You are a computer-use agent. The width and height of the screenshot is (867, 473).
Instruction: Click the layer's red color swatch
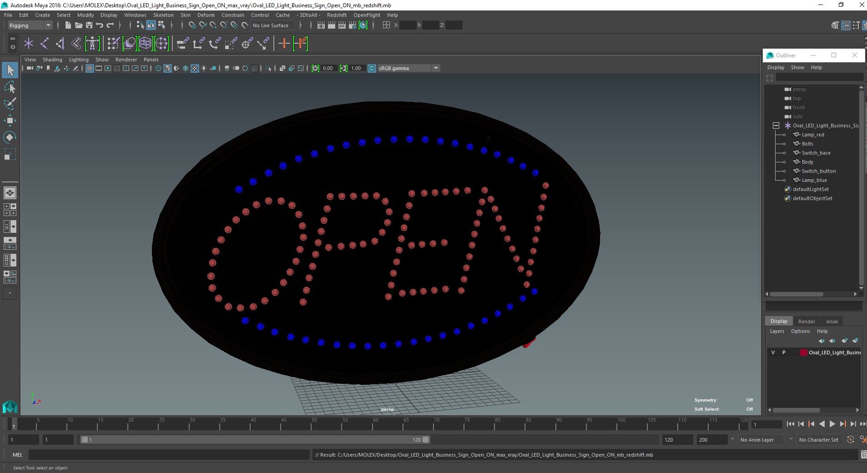point(804,352)
